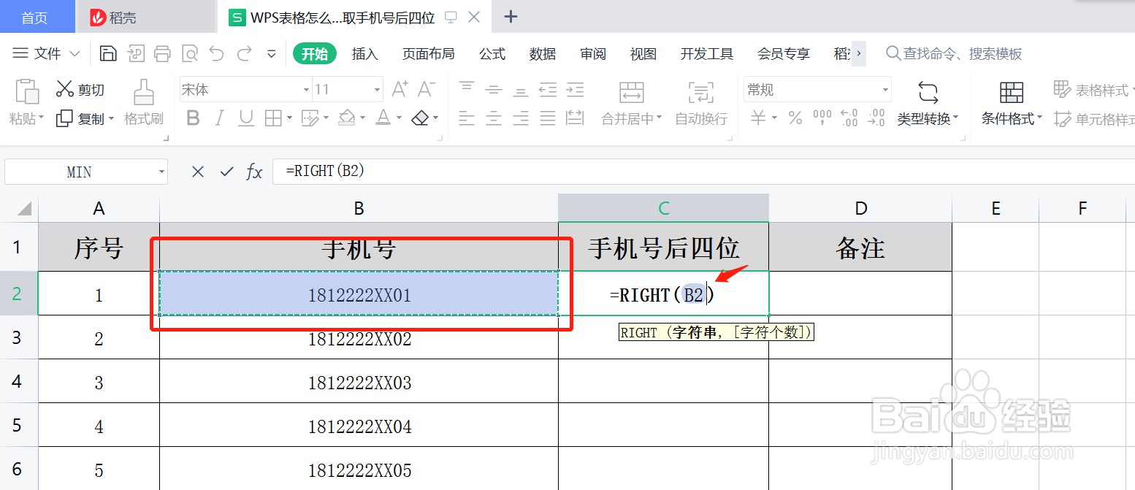Toggle bold formatting with the B icon
Viewport: 1135px width, 490px height.
pyautogui.click(x=192, y=118)
